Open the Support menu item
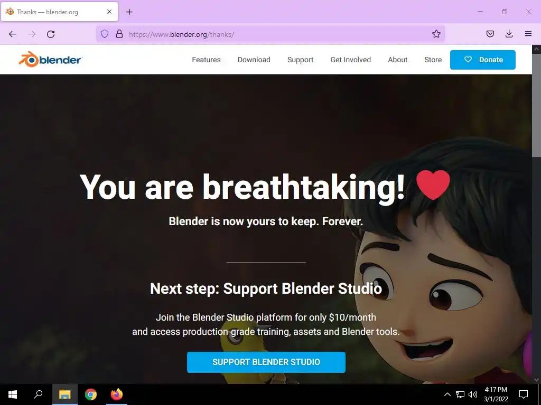The height and width of the screenshot is (405, 541). [x=300, y=60]
